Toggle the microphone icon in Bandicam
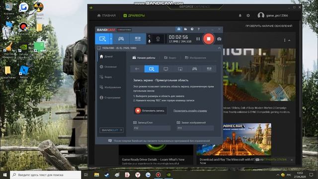This screenshot has height=179, width=318. 149,41
